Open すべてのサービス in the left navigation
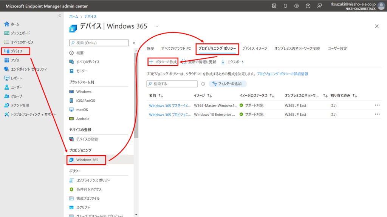The image size is (387, 217). (19, 42)
